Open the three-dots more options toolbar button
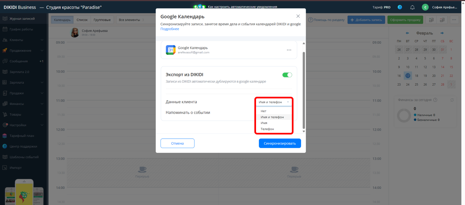 (454, 20)
